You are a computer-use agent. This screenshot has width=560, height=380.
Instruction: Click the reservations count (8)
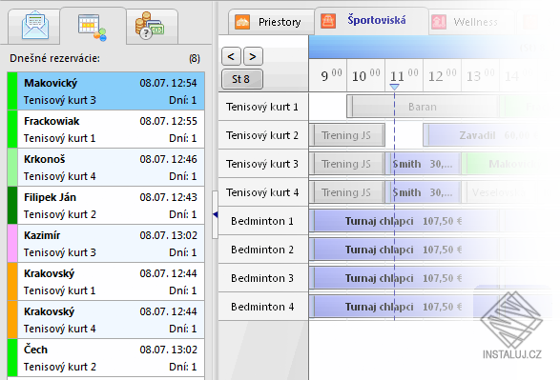coord(195,58)
